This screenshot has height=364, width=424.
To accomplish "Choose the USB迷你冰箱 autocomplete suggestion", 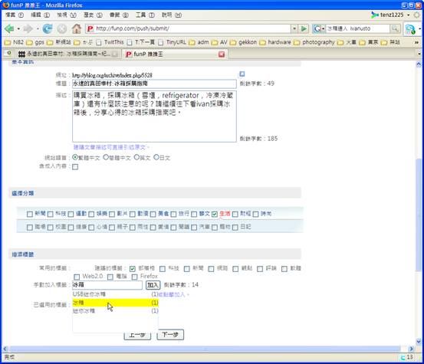I will (x=116, y=294).
